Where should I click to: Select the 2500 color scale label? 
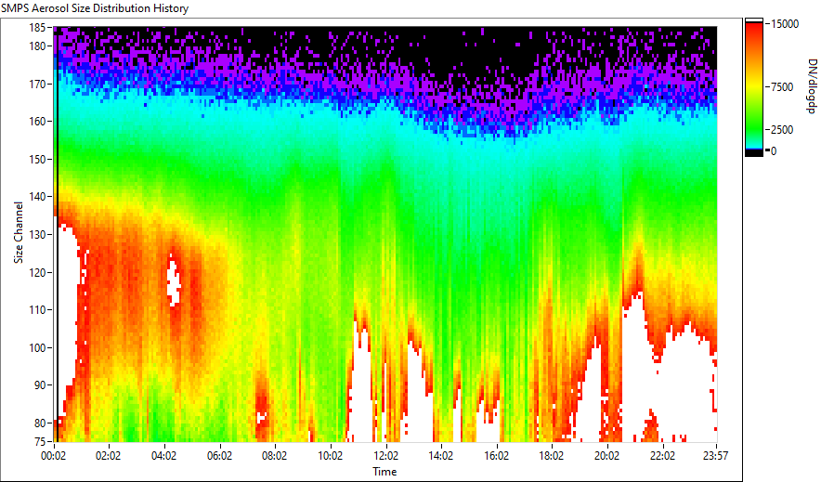(782, 130)
